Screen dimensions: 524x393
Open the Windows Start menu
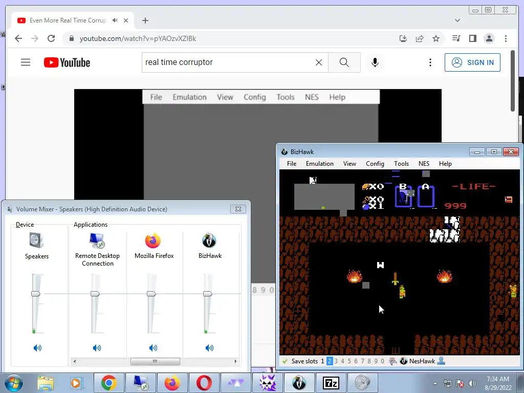(14, 383)
